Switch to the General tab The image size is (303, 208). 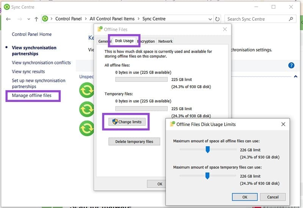tap(103, 41)
